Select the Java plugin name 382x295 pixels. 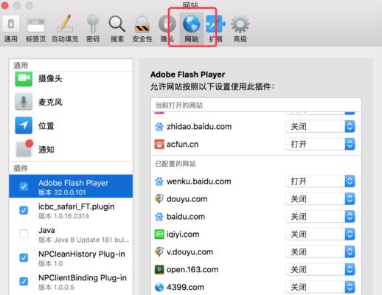tap(46, 230)
